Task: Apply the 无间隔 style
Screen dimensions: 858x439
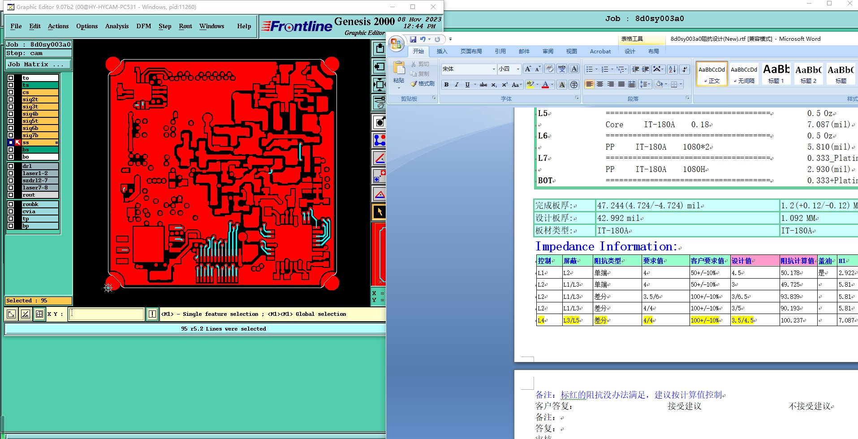Action: (744, 73)
